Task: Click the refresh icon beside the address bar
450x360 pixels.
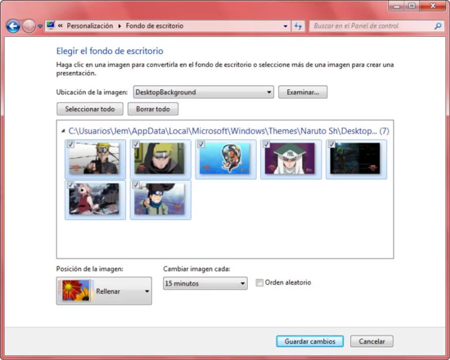Action: 298,26
